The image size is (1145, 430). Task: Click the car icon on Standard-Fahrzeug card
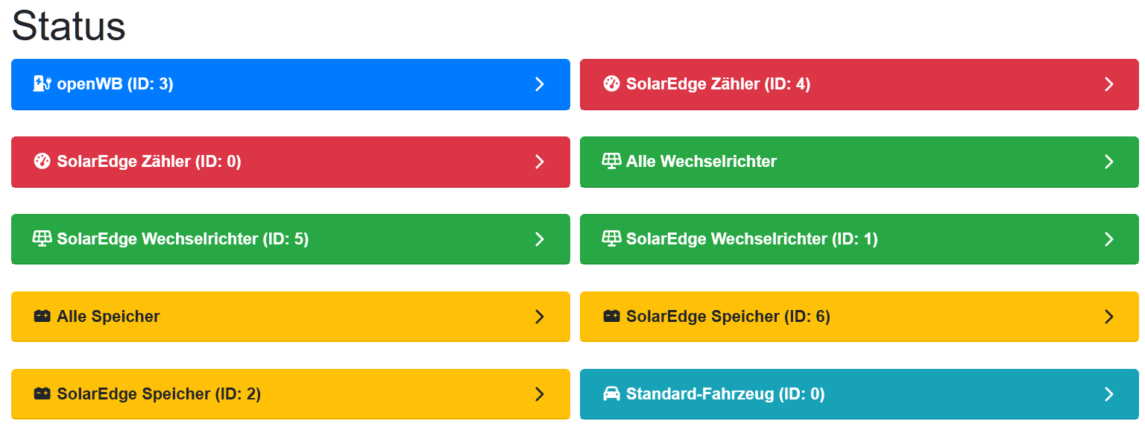coord(611,394)
